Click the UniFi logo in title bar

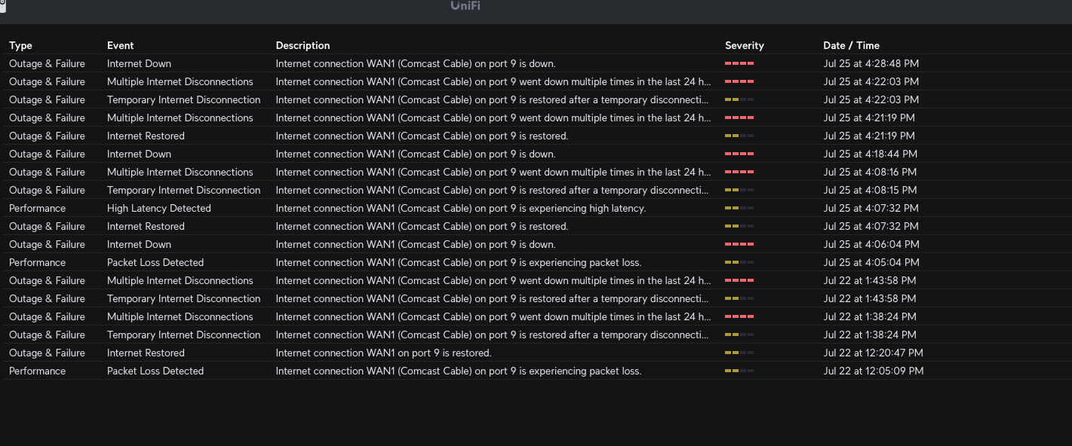point(465,6)
